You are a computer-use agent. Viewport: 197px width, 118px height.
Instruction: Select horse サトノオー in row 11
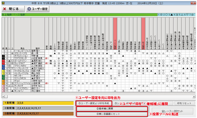click(x=22, y=76)
